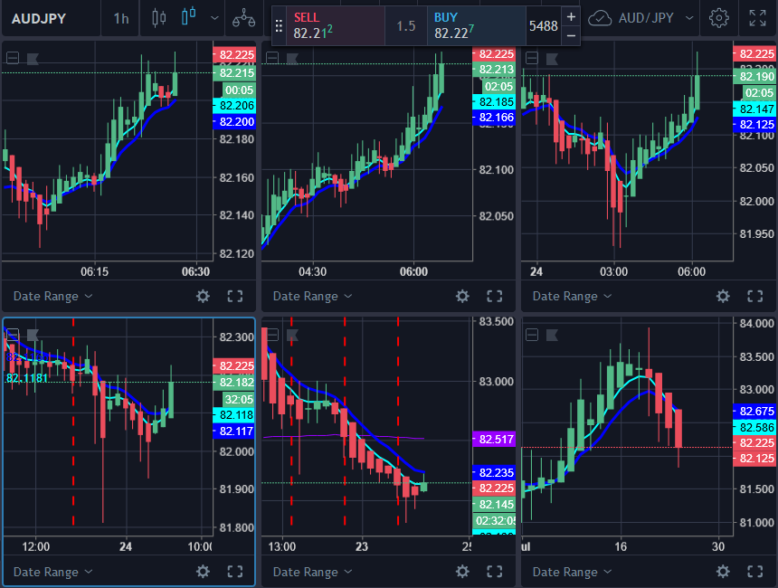
Task: Select the 1h timeframe
Action: click(121, 17)
